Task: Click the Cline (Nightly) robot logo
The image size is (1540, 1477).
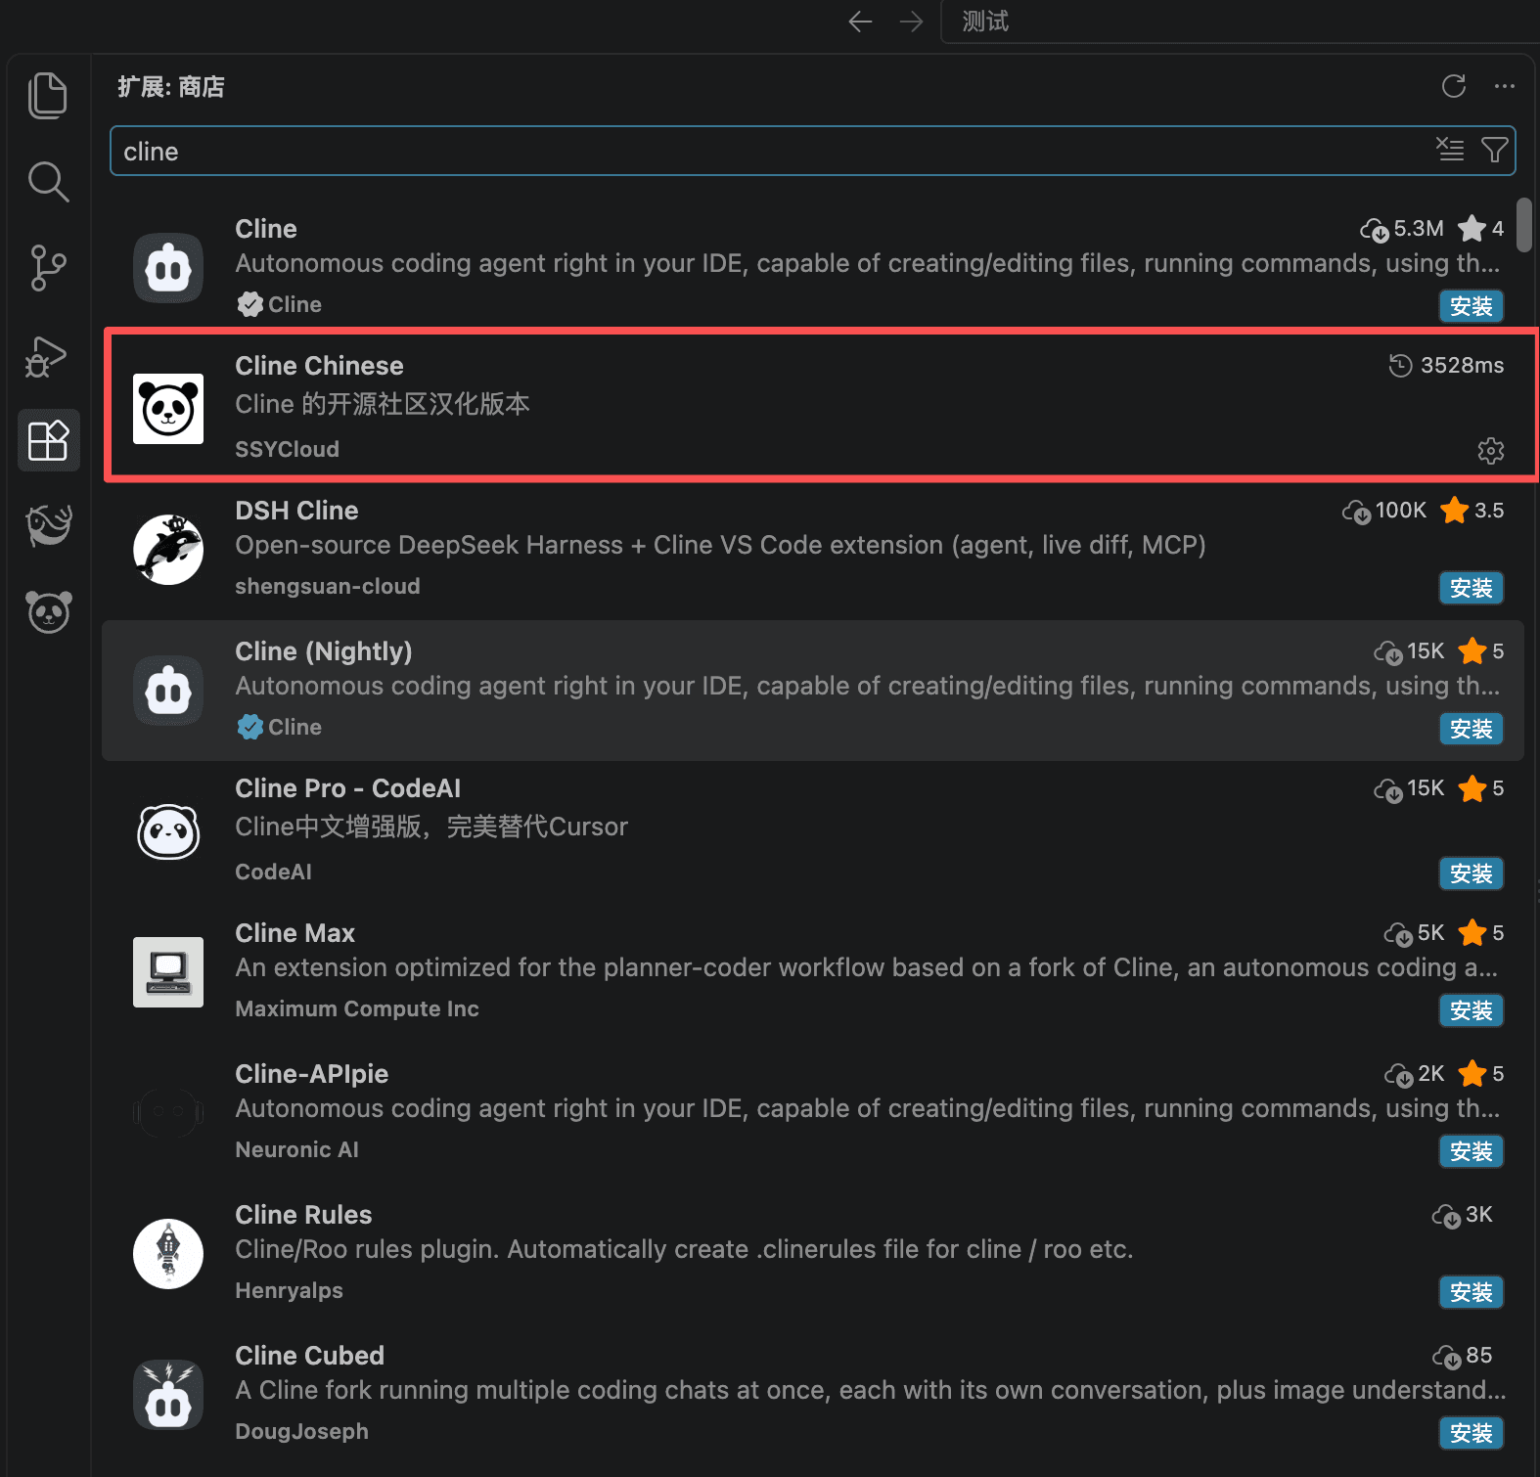Action: pos(168,691)
